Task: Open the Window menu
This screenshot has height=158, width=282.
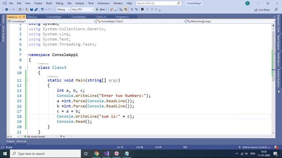Action: point(118,3)
